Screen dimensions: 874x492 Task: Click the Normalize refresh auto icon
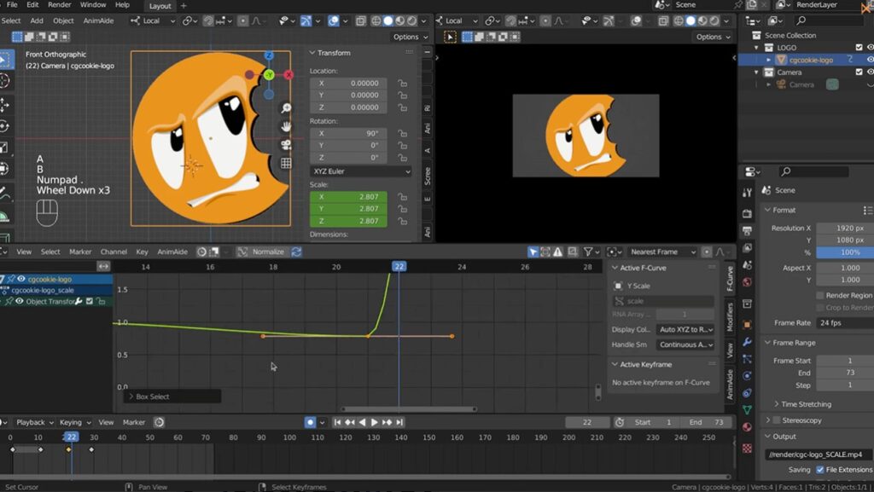click(296, 252)
